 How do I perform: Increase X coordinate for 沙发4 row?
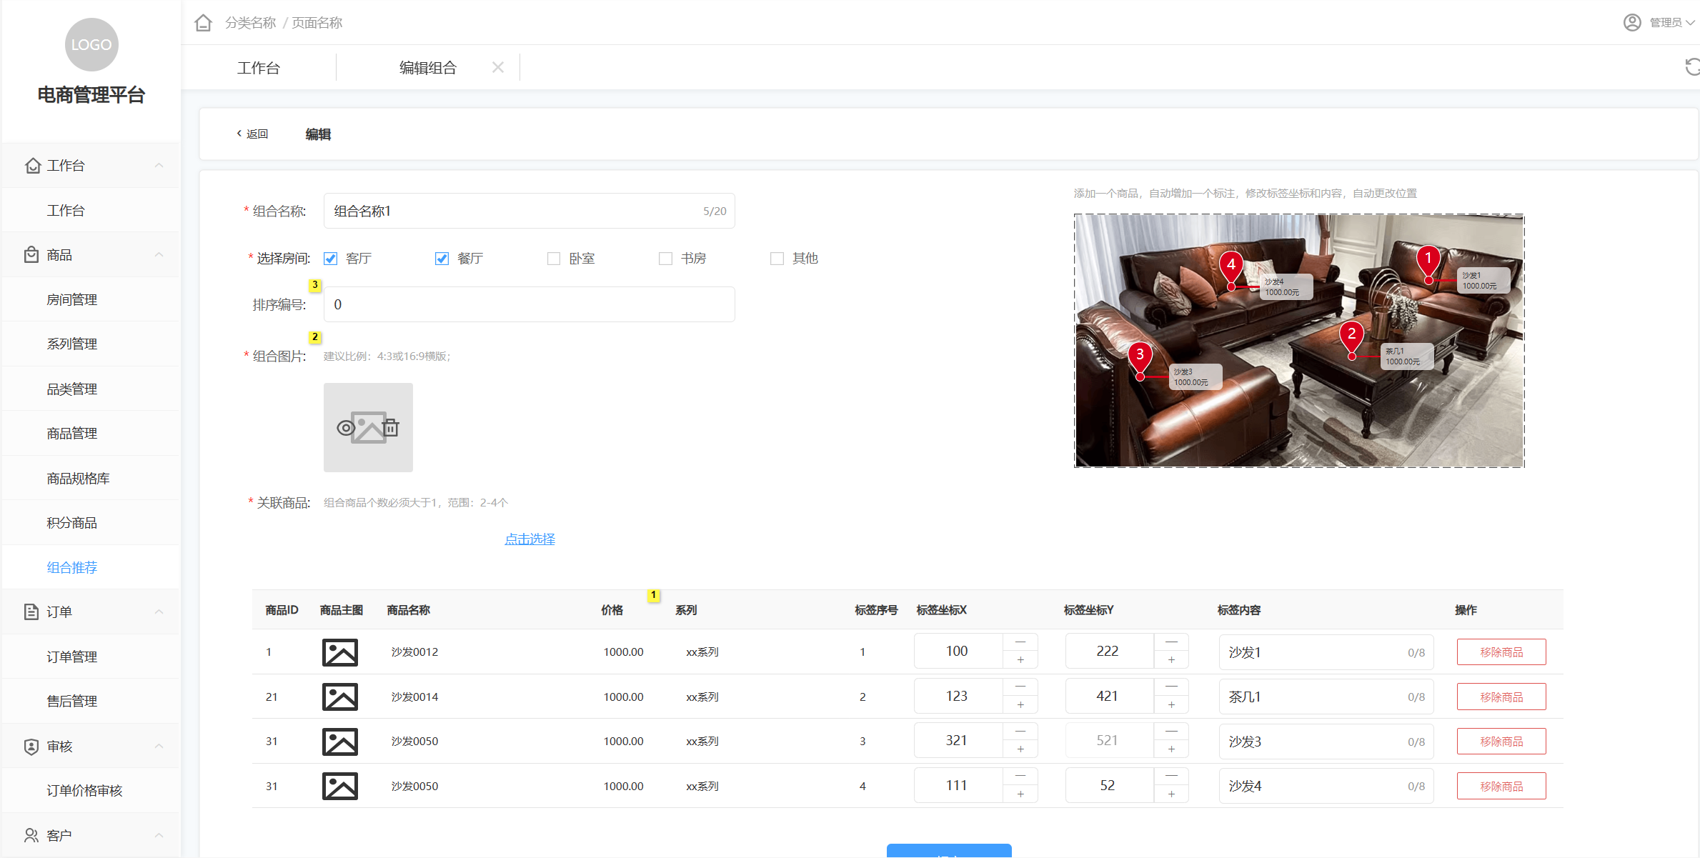(1020, 794)
